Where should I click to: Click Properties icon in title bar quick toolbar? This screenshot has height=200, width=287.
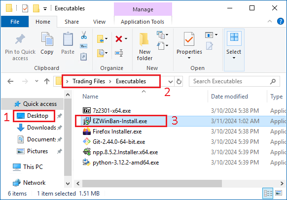(x=25, y=8)
